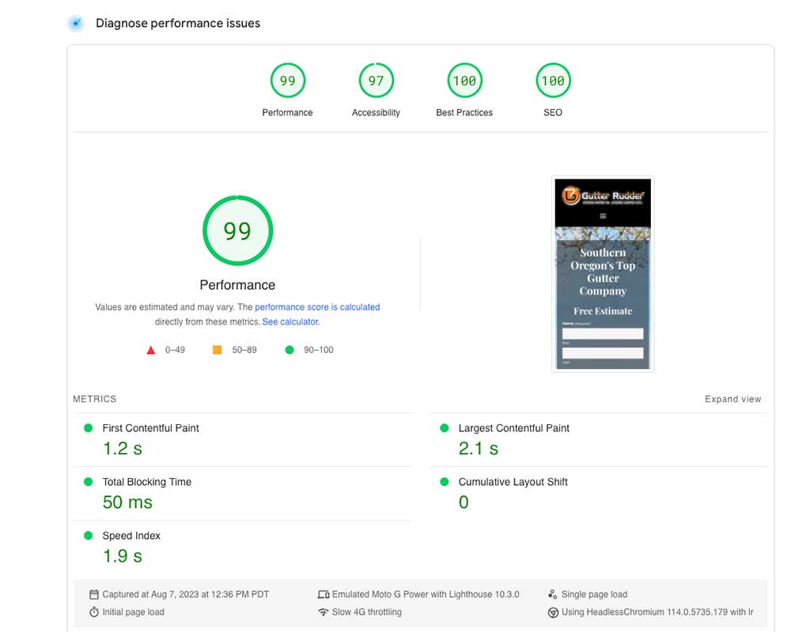The height and width of the screenshot is (632, 791).
Task: Click the Total Blocking Time metric
Action: click(x=146, y=482)
